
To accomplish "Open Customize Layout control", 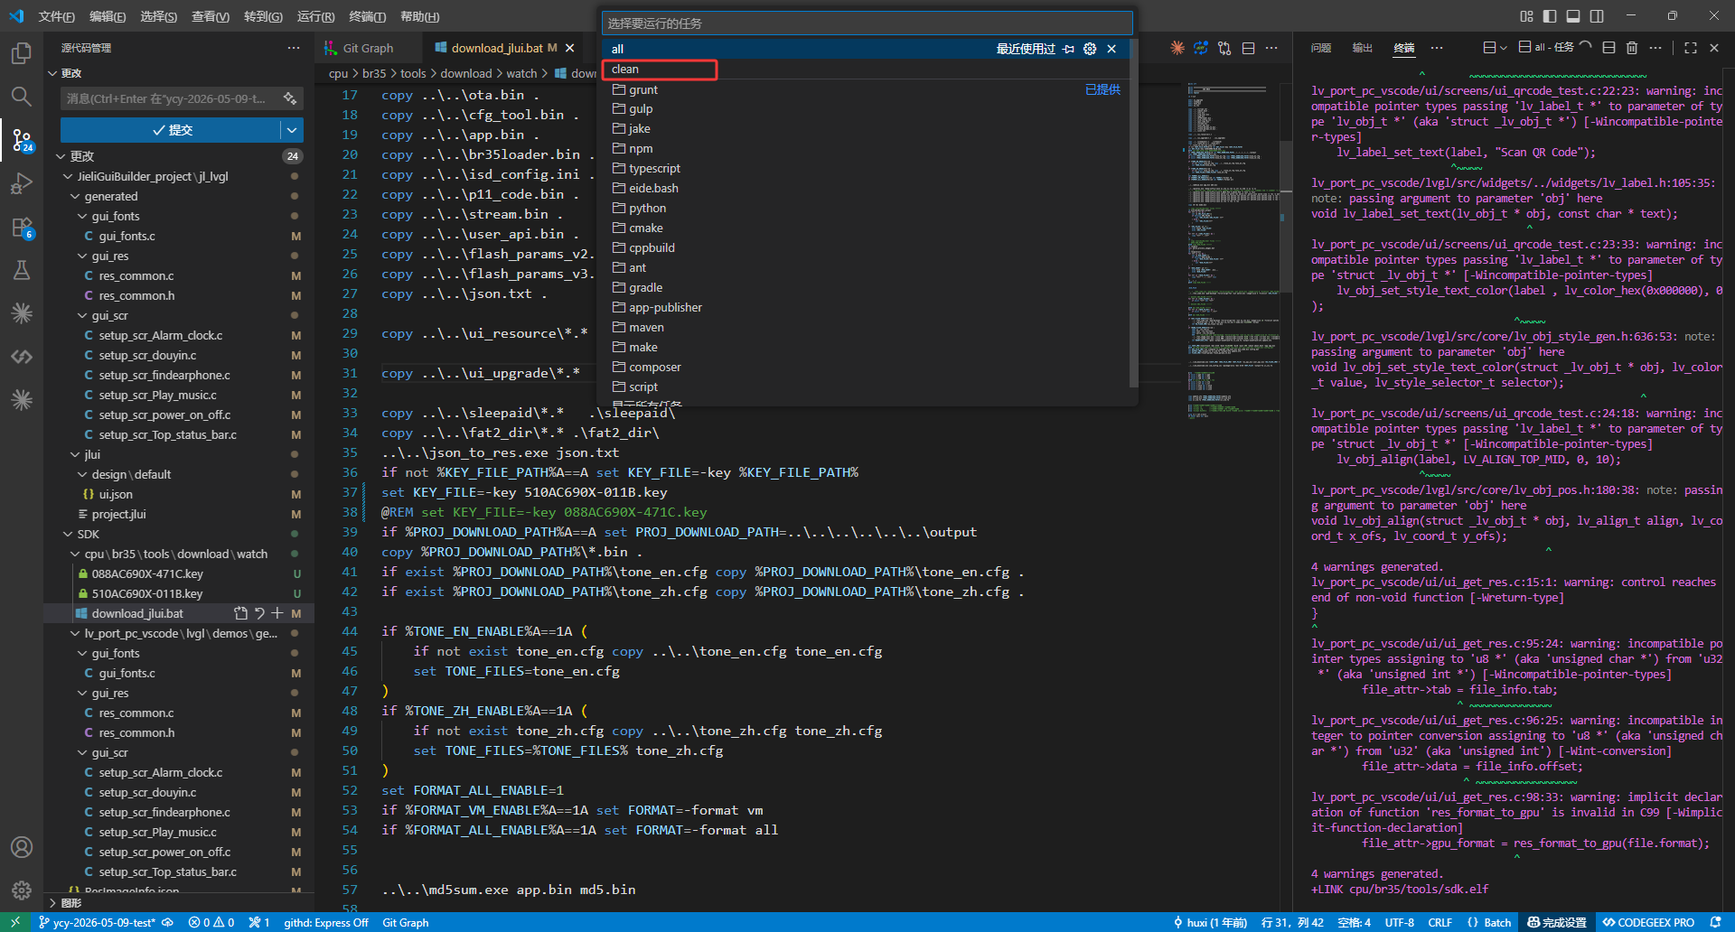I will (1526, 16).
